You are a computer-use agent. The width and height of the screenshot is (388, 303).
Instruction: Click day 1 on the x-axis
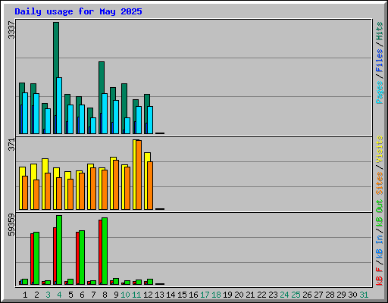pos(25,295)
